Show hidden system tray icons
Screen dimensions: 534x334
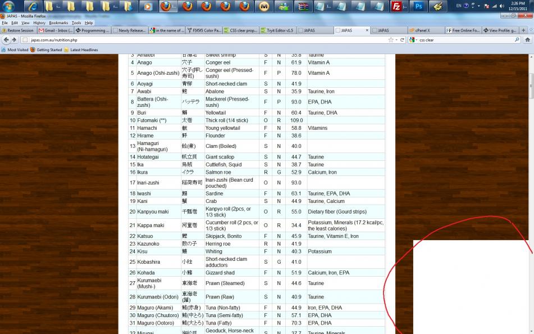(479, 6)
